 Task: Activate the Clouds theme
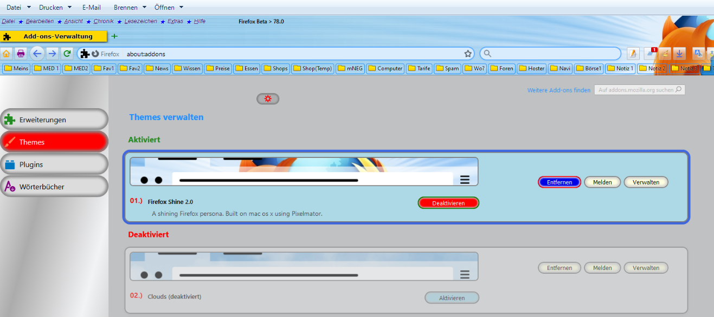(x=452, y=298)
